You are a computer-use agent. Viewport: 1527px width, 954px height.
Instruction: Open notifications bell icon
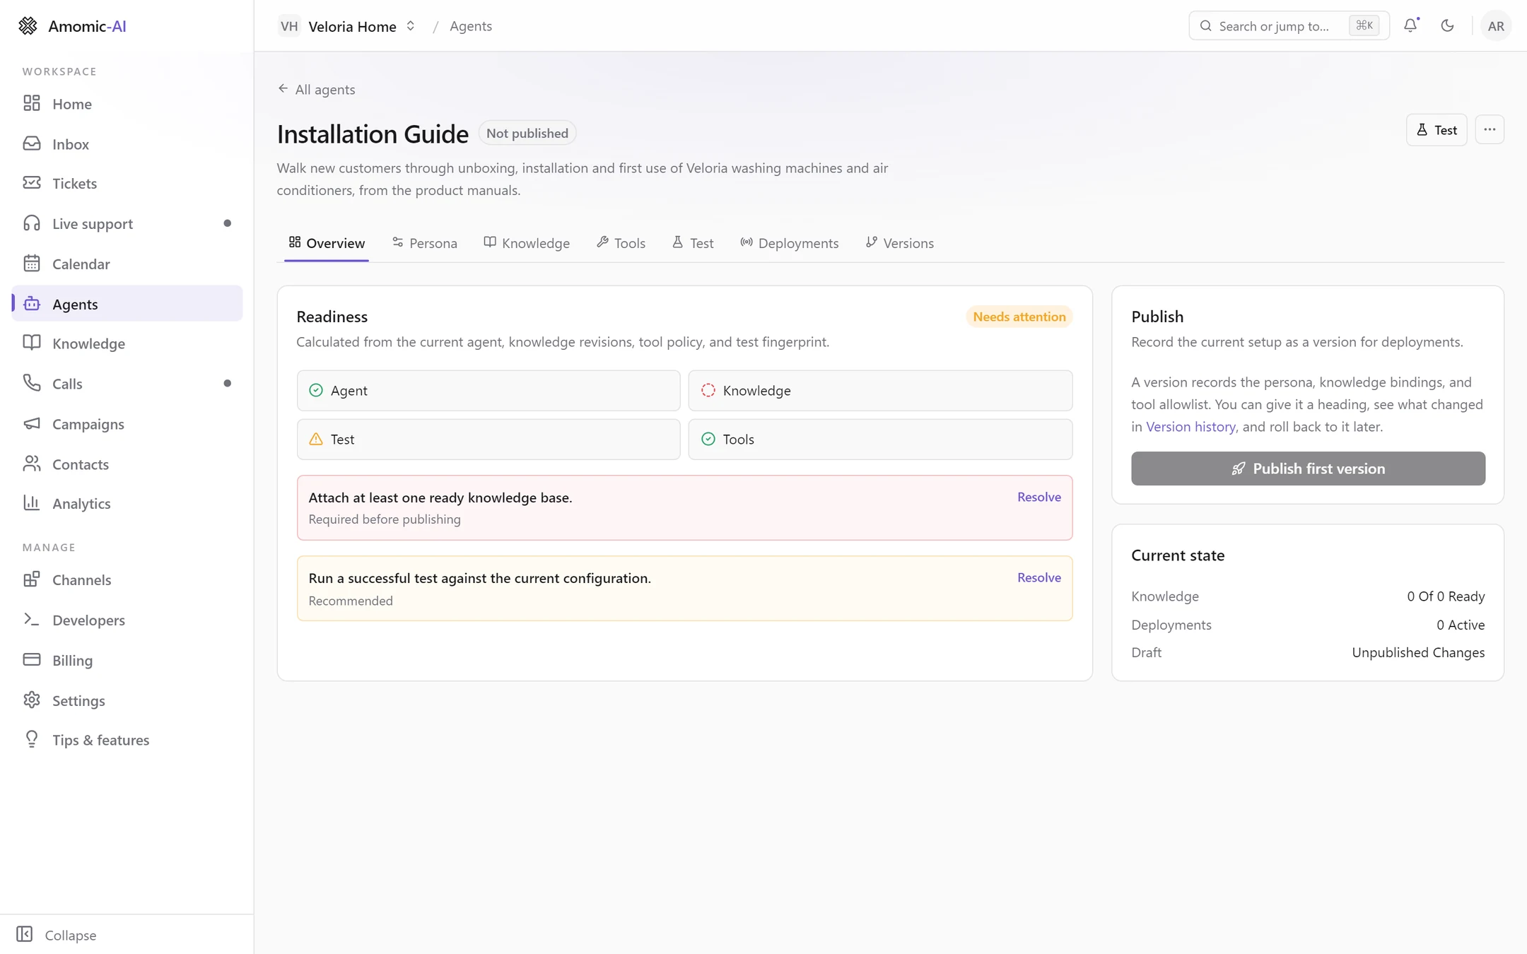tap(1410, 25)
